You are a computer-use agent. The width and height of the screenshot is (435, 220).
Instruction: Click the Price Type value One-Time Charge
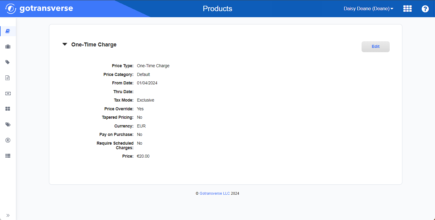[153, 66]
